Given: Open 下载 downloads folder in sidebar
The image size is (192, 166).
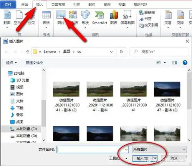Looking at the screenshot, I should pyautogui.click(x=17, y=108).
